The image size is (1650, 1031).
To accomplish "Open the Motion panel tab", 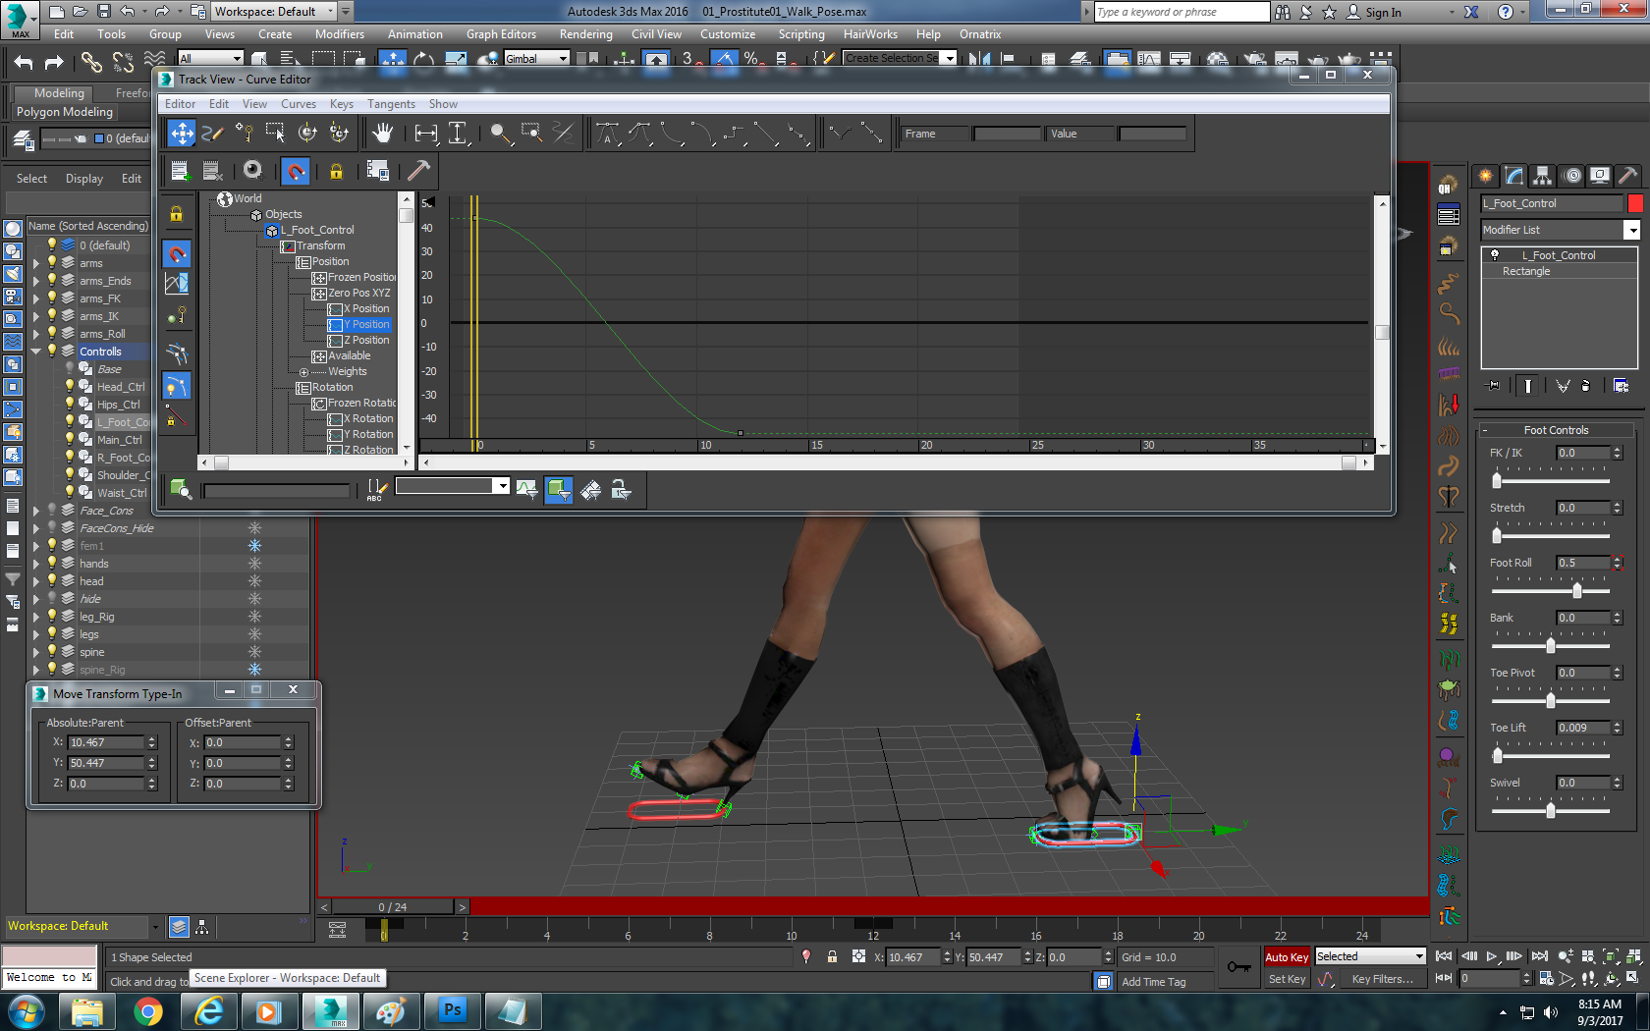I will [1572, 176].
